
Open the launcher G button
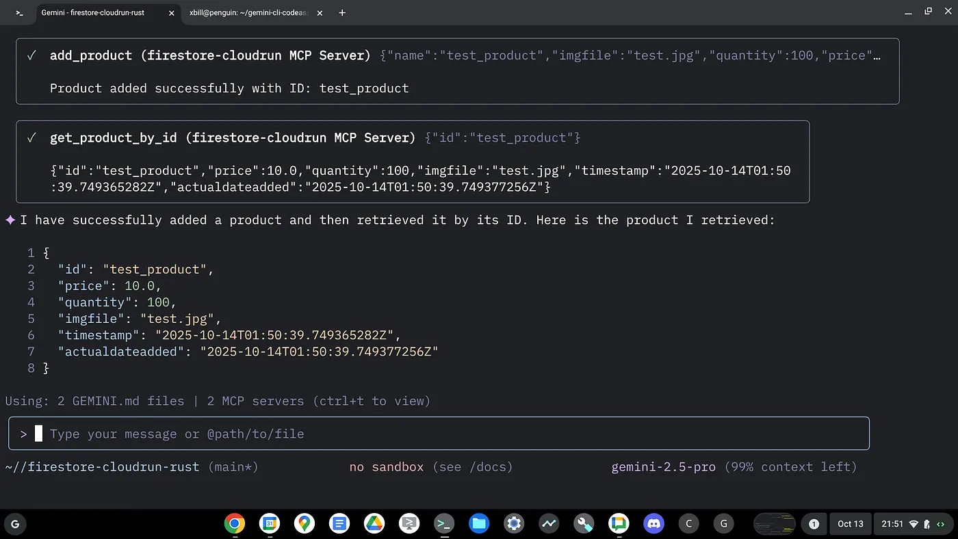coord(15,524)
